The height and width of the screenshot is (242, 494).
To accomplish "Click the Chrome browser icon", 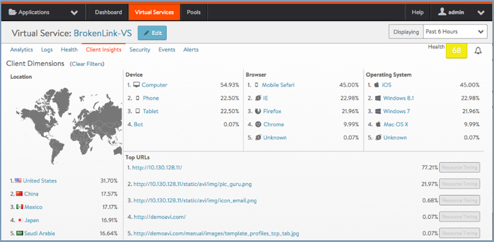I will 258,125.
